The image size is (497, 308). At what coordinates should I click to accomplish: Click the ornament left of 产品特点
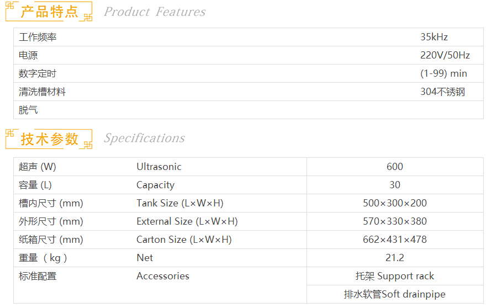coord(11,7)
